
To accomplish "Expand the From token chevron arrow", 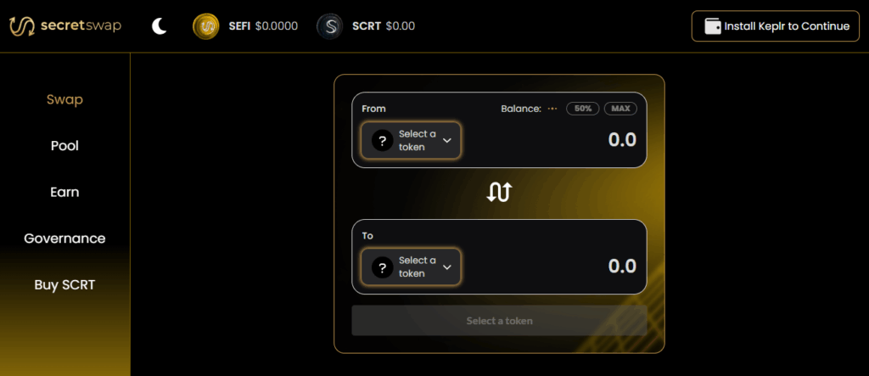I will coord(447,141).
